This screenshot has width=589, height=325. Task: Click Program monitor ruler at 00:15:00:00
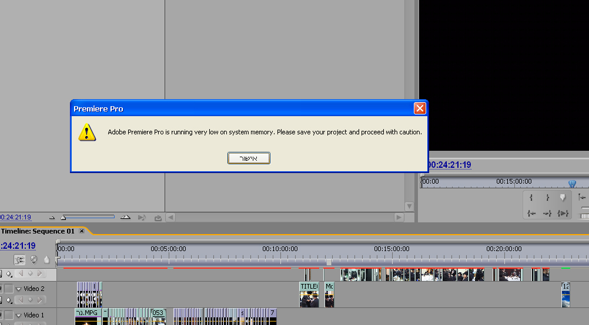(x=514, y=181)
